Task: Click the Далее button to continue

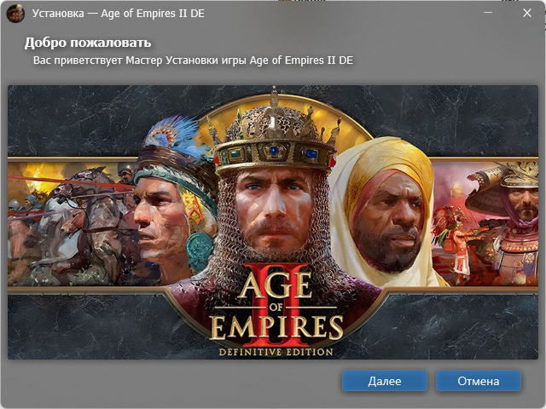Action: tap(385, 381)
